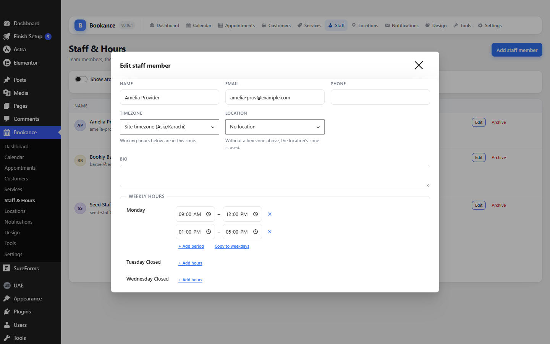This screenshot has width=550, height=344.
Task: Go to Settings tab in Bookance nav
Action: click(x=490, y=26)
